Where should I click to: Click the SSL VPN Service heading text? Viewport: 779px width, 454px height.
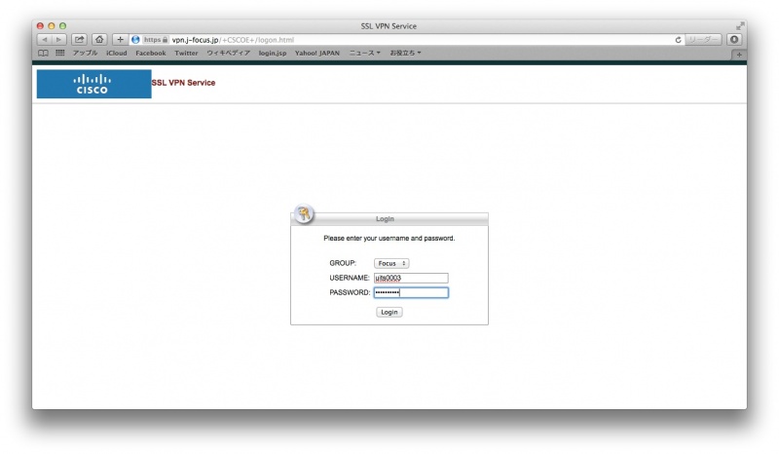(x=183, y=83)
